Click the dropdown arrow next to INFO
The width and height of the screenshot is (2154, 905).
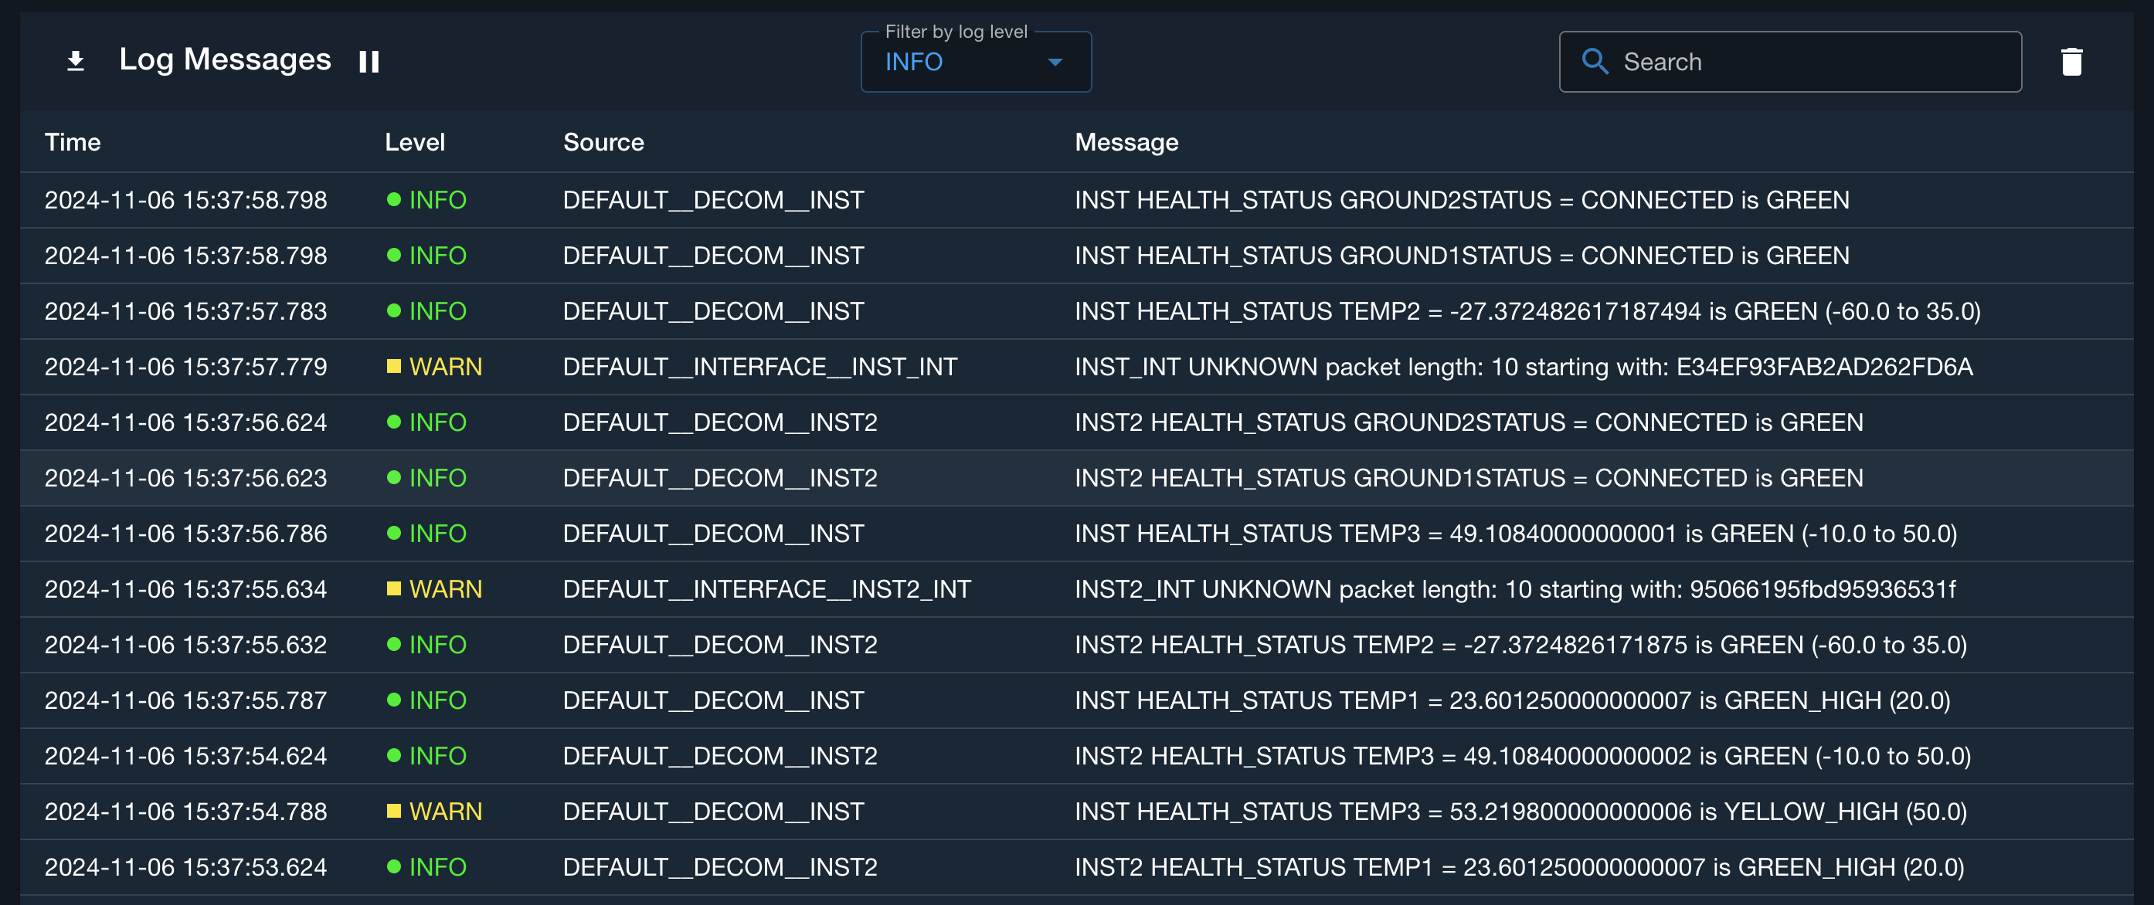(1055, 63)
